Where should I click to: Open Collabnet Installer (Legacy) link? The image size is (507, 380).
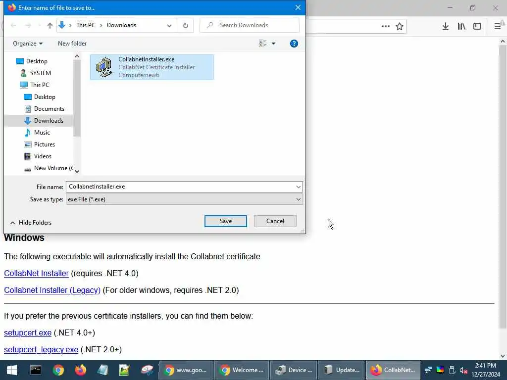[52, 290]
